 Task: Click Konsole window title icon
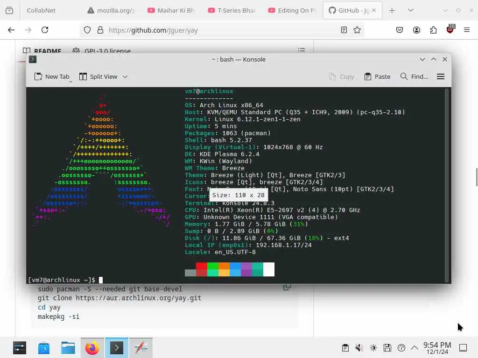pyautogui.click(x=33, y=59)
